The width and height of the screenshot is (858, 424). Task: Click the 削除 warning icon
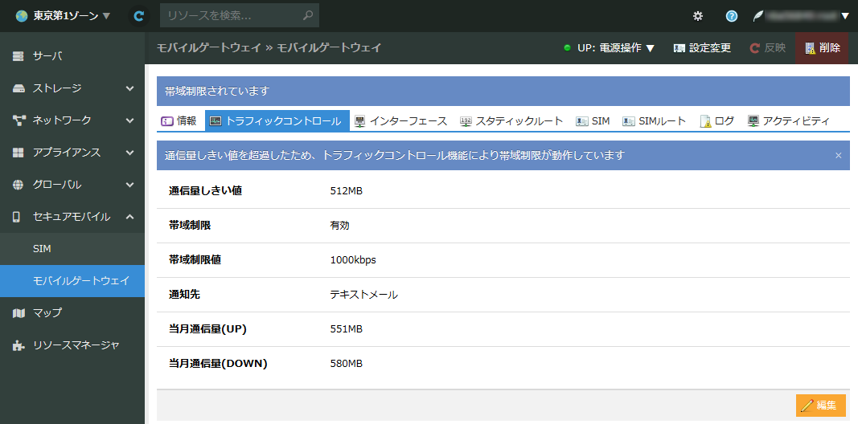point(811,48)
